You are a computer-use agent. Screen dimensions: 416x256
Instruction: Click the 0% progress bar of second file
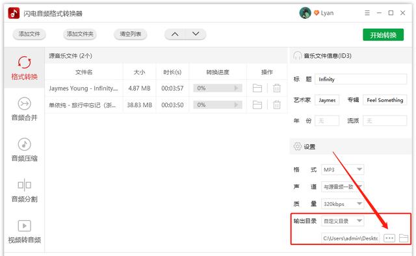coord(218,105)
